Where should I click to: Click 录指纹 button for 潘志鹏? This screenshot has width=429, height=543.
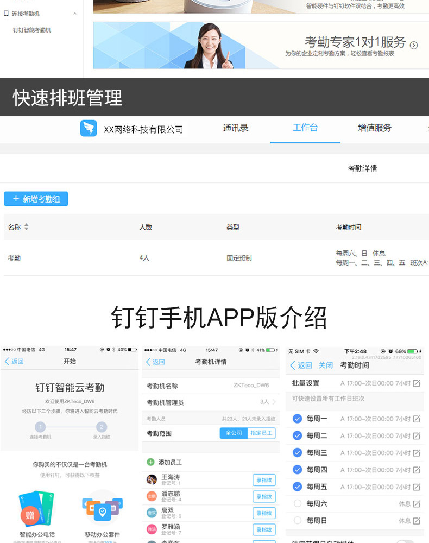pyautogui.click(x=264, y=497)
